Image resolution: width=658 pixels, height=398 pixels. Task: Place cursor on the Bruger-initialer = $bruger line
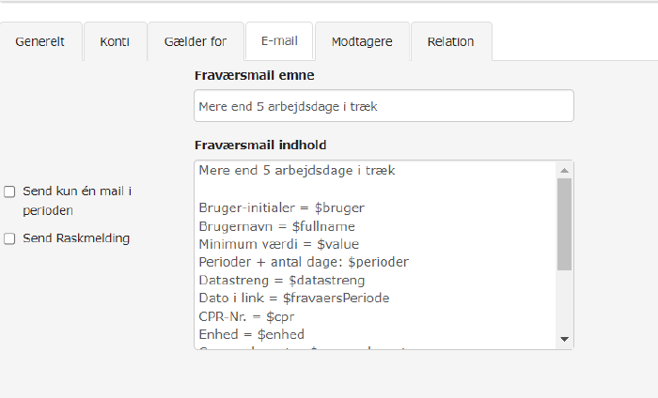(x=281, y=207)
